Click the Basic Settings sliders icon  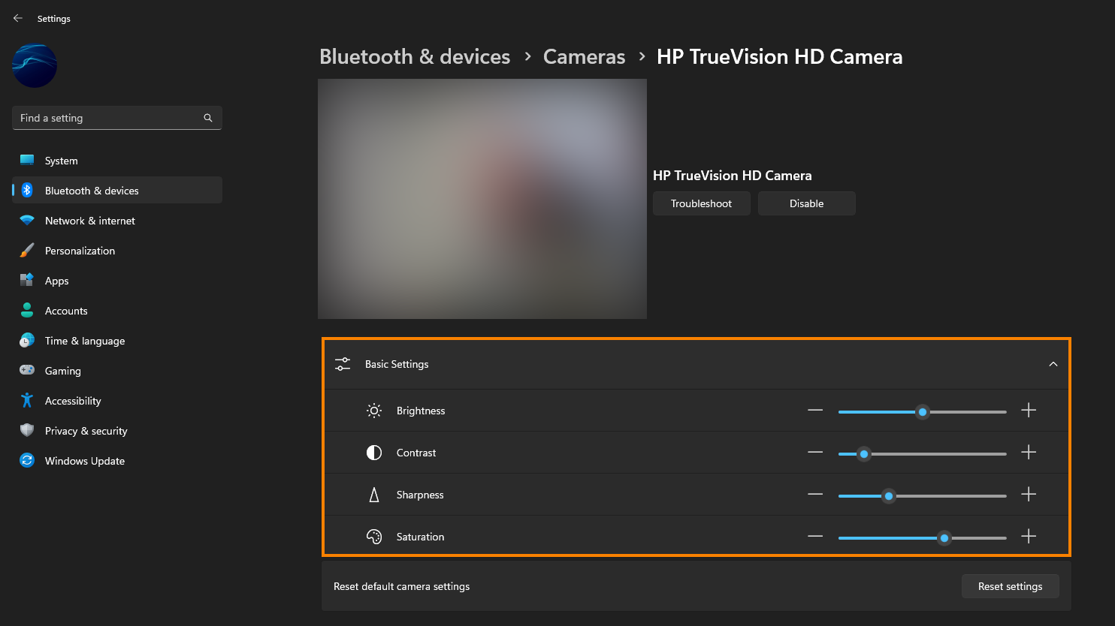pos(343,364)
